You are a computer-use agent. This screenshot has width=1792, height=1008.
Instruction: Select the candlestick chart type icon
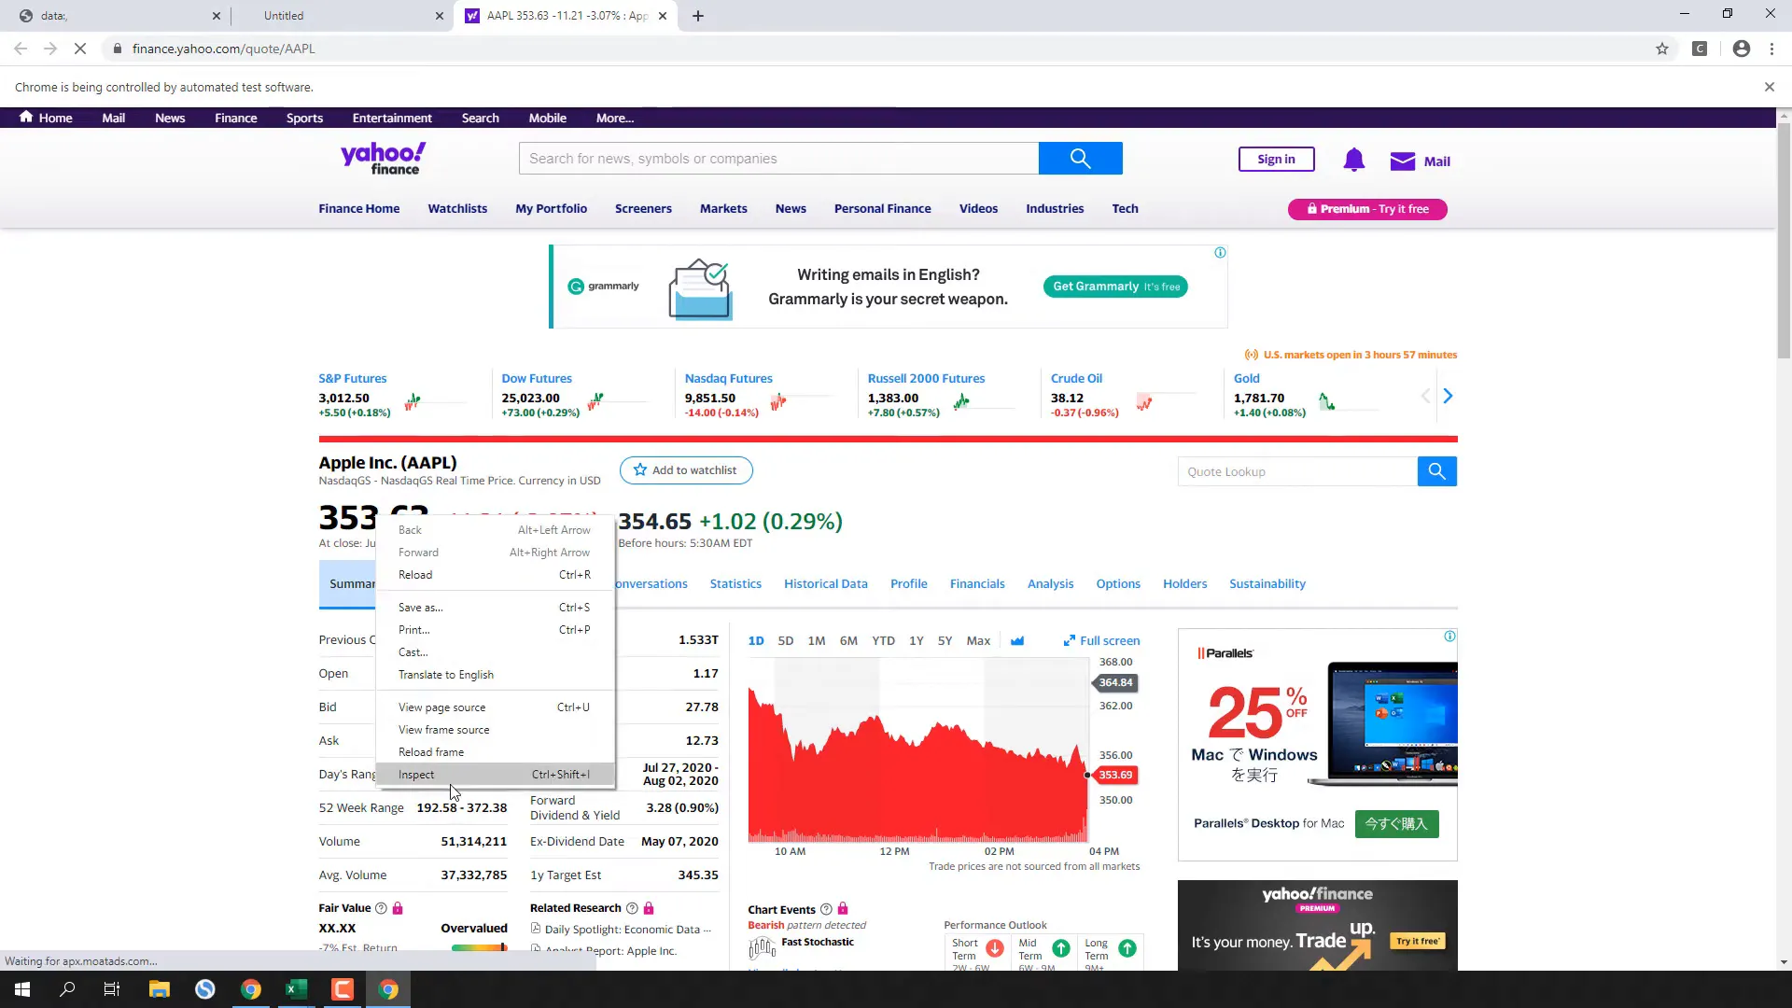click(x=1017, y=640)
